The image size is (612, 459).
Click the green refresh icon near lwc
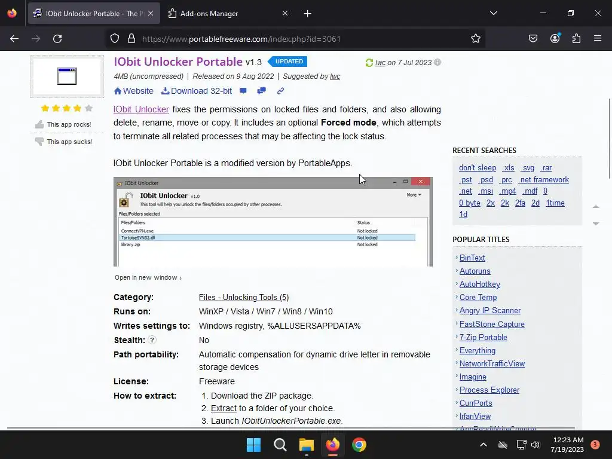(369, 62)
